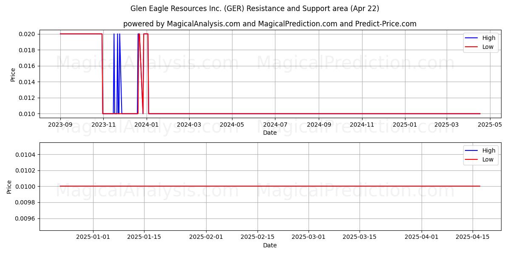
Task: Click the 0.018 tick on top Price axis
Action: 27,50
